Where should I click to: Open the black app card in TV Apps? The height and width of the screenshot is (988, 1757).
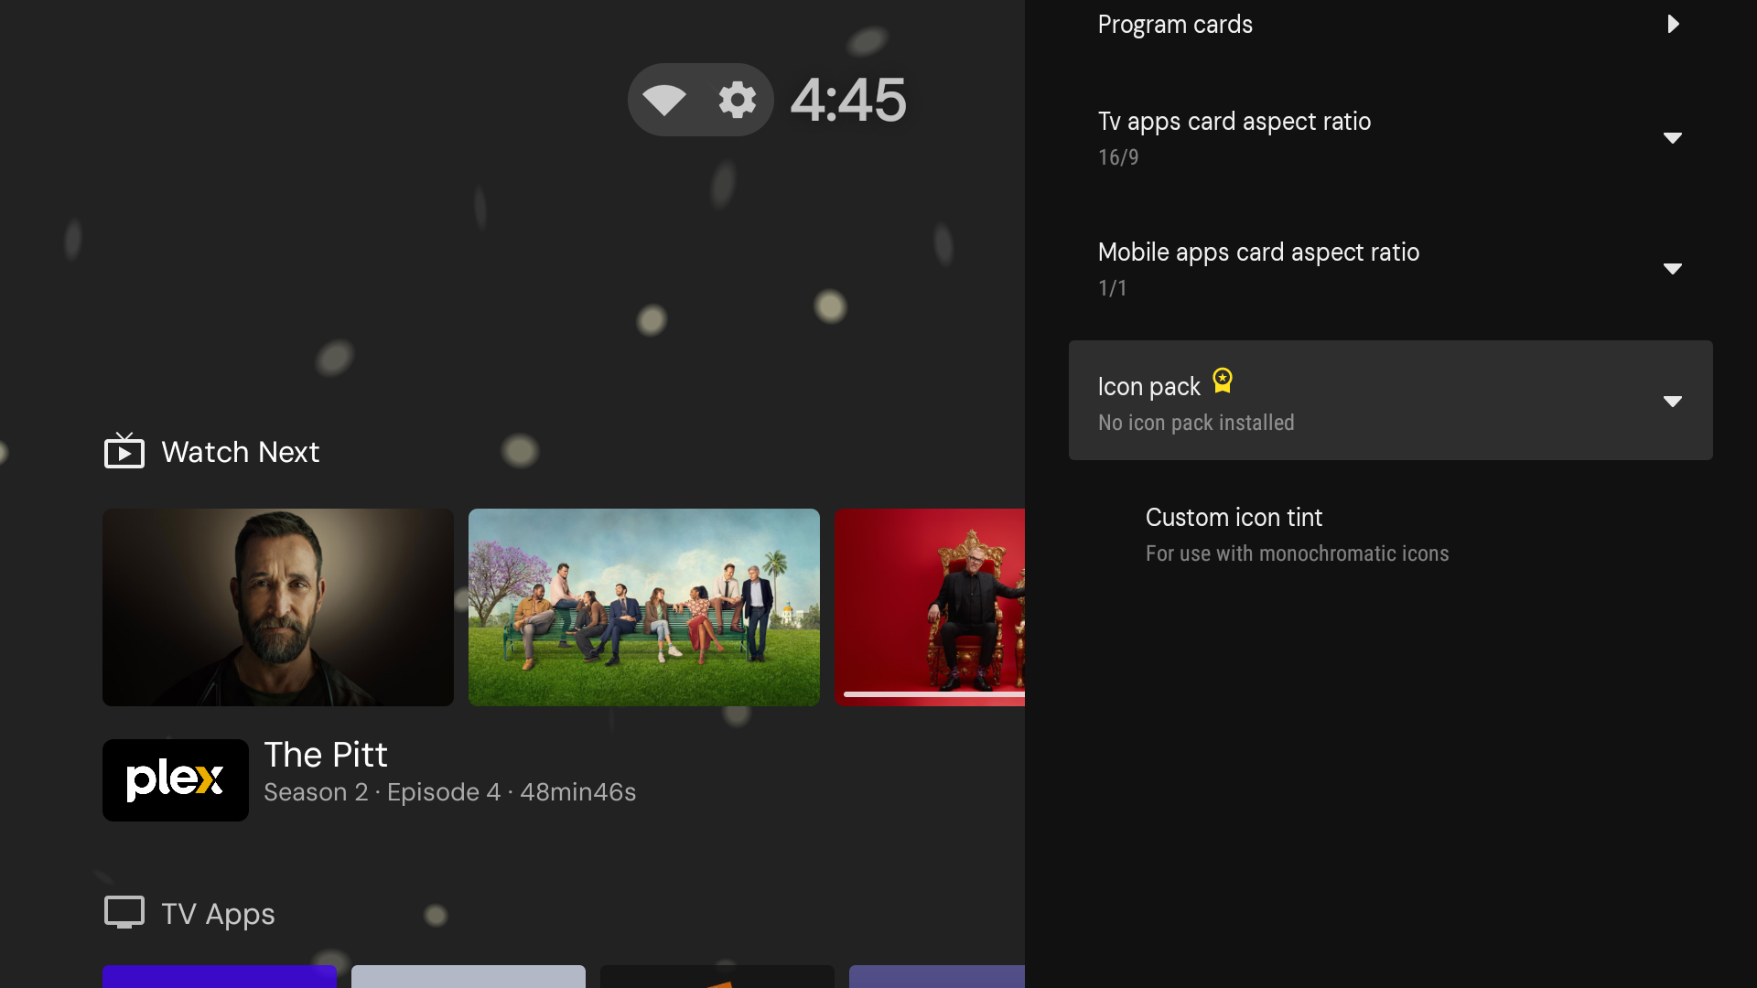717,976
